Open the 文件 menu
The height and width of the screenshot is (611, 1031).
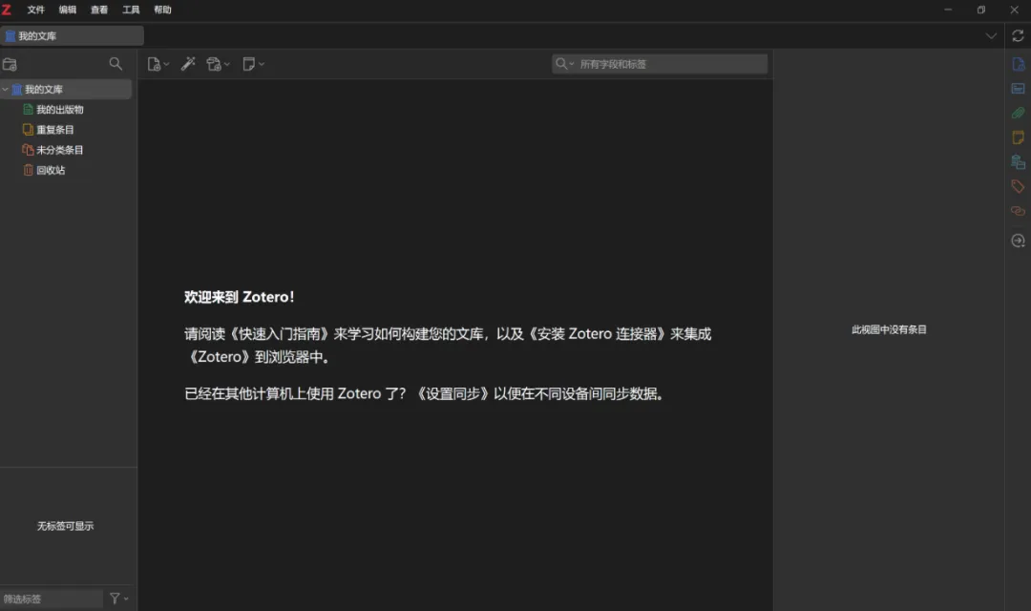(x=35, y=10)
